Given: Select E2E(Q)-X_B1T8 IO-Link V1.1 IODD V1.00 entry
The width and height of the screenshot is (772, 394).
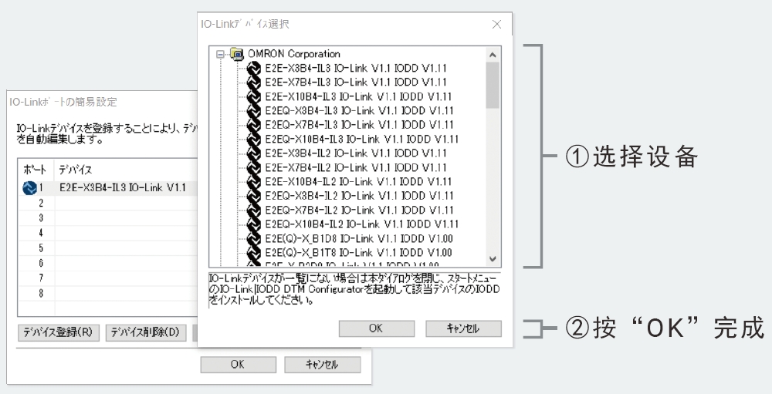Looking at the screenshot, I should (x=358, y=253).
